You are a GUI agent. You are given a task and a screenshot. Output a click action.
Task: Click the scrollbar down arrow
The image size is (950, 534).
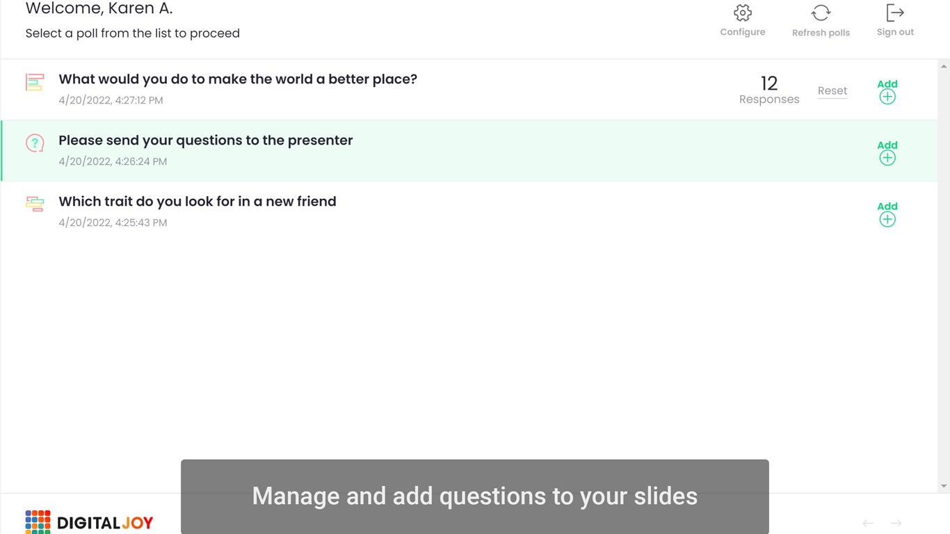tap(944, 486)
